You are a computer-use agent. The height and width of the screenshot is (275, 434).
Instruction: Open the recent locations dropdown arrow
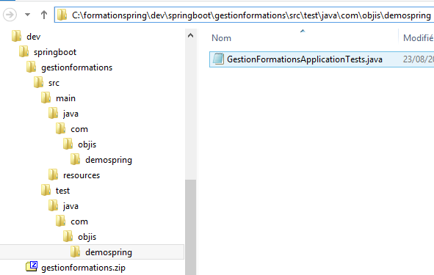(x=27, y=15)
